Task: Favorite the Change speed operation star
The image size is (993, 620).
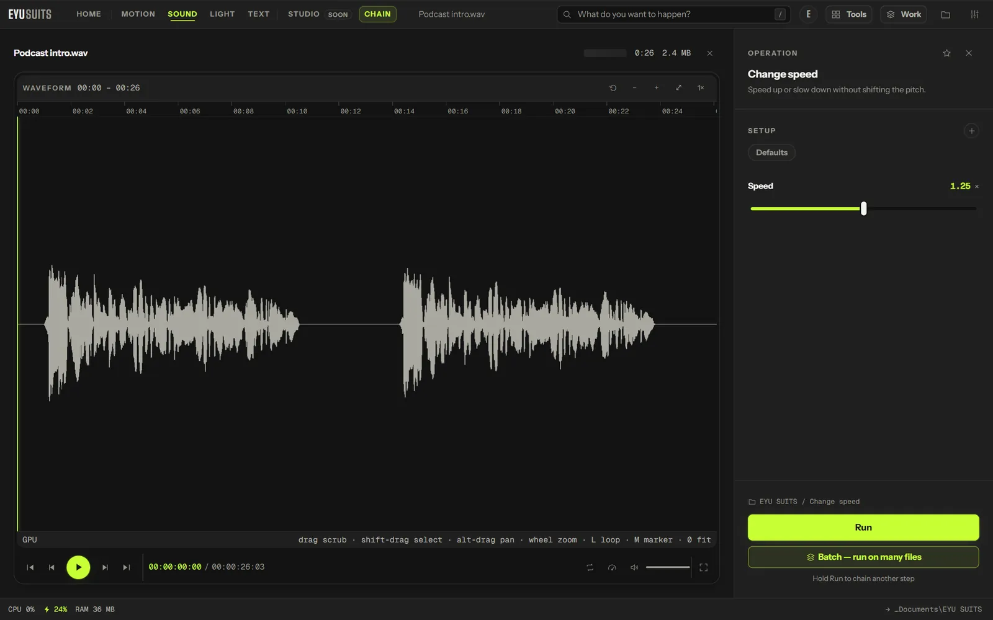Action: (946, 53)
